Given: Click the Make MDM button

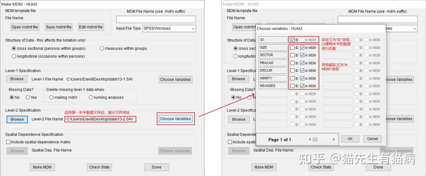Looking at the screenshot, I should 42,167.
